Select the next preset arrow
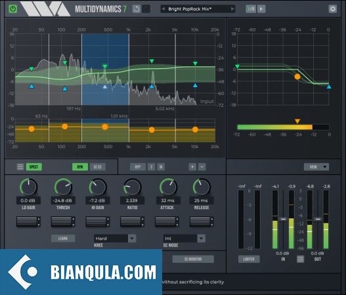This screenshot has width=346, height=295. 232,9
